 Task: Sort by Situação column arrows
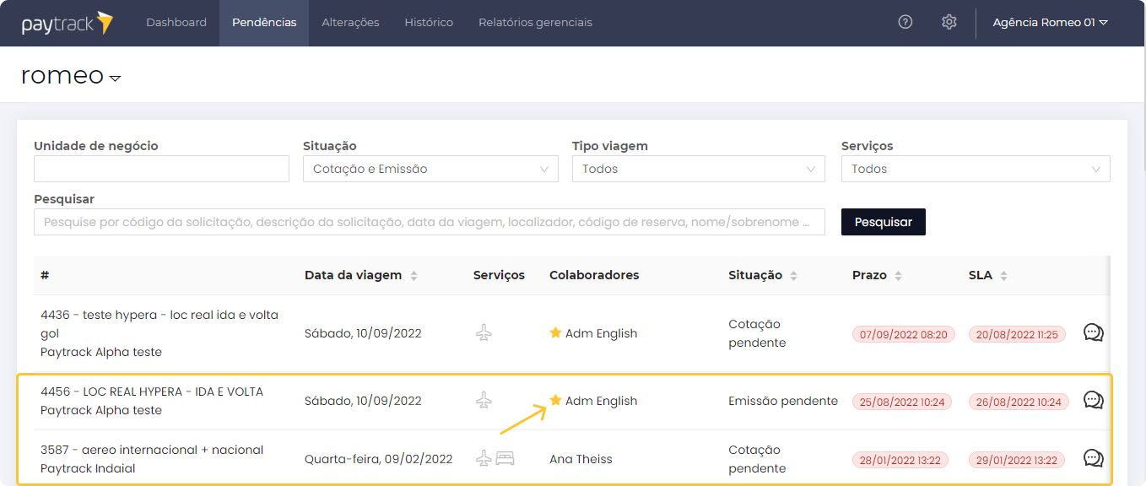[x=793, y=276]
